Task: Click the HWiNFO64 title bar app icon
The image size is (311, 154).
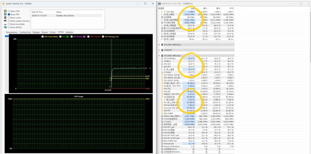Action: tap(159, 4)
